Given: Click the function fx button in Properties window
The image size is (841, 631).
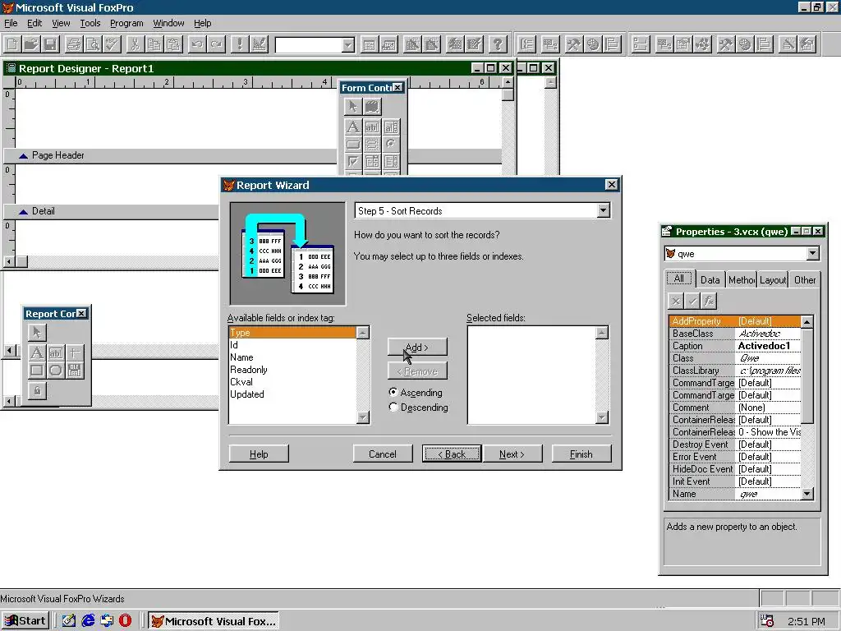Looking at the screenshot, I should [709, 301].
